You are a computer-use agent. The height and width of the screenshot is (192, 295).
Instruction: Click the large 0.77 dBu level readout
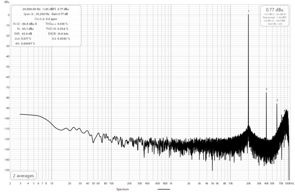[274, 10]
